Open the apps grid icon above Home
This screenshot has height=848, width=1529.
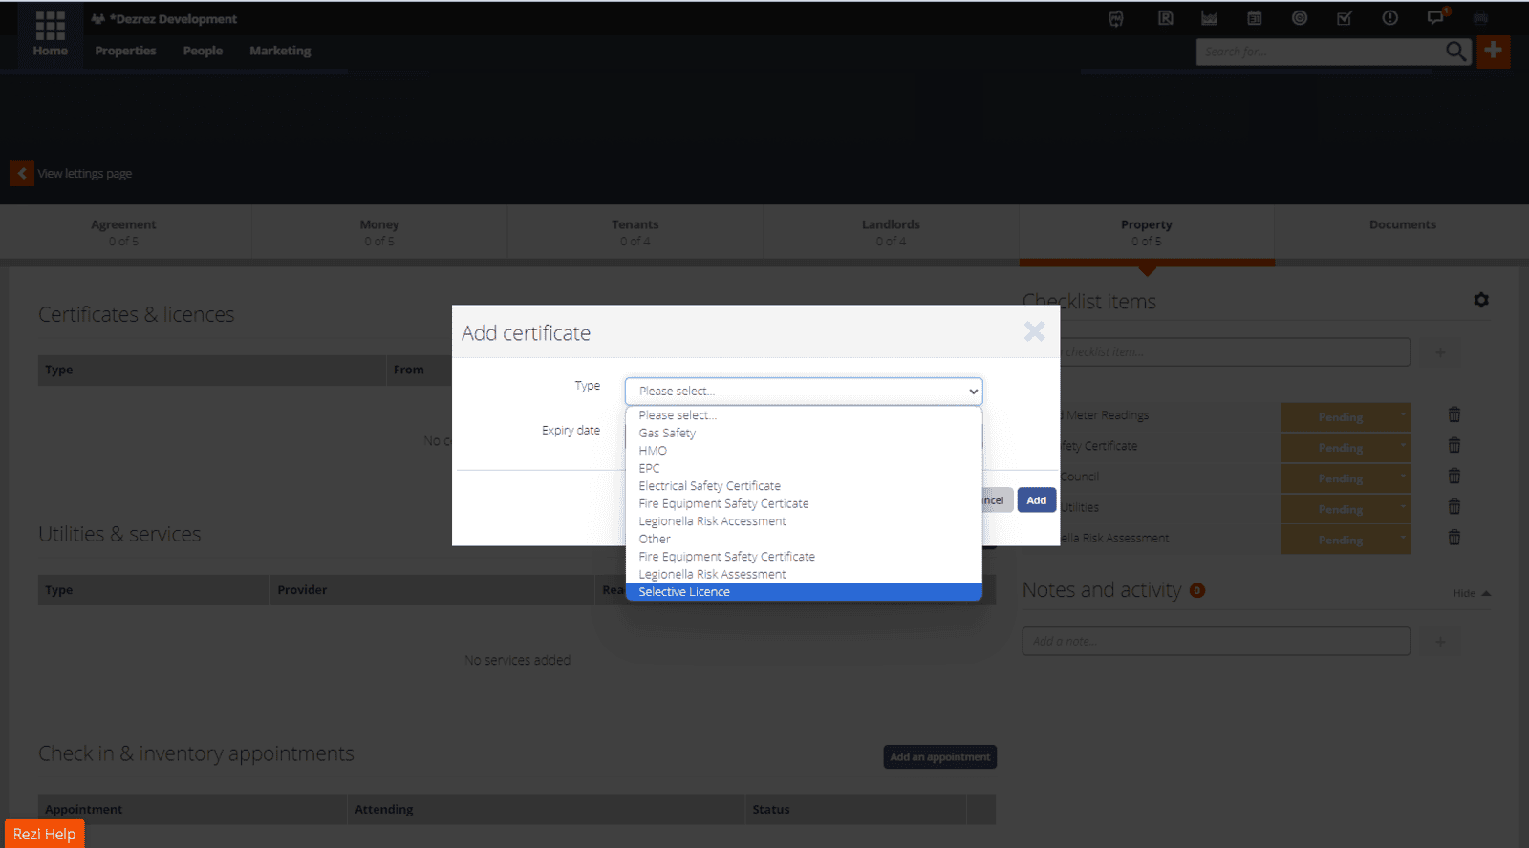tap(50, 25)
